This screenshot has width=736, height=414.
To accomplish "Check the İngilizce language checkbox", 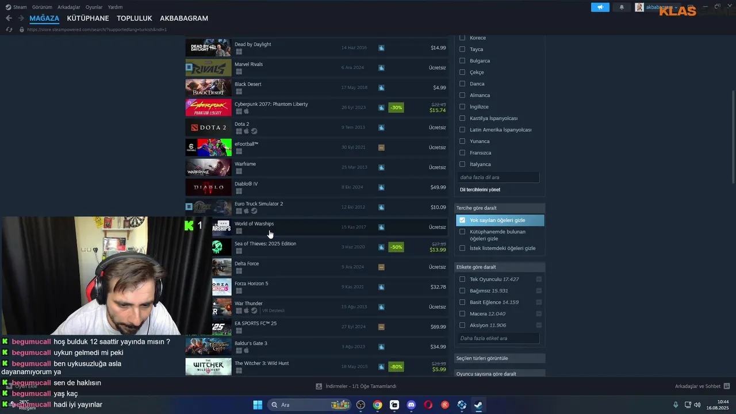I will click(x=462, y=107).
